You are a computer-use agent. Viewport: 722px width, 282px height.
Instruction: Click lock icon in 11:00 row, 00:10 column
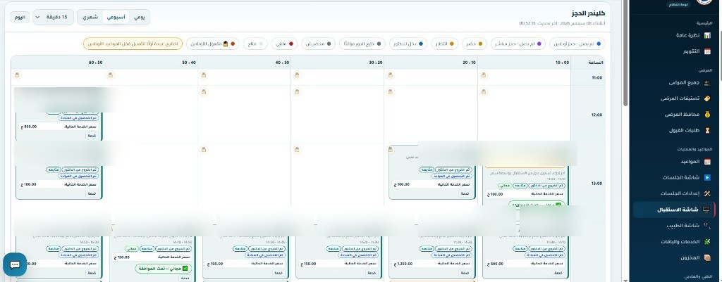pyautogui.click(x=484, y=75)
